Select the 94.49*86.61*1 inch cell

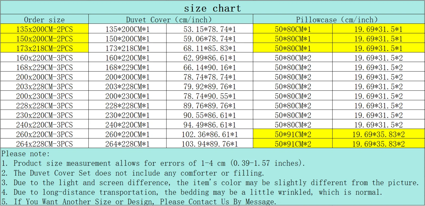click(210, 124)
